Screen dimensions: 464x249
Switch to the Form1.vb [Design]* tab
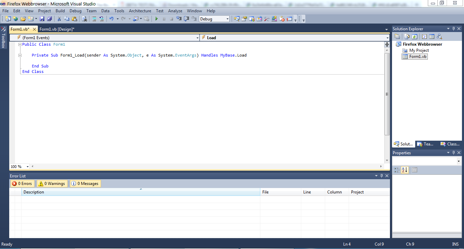57,29
